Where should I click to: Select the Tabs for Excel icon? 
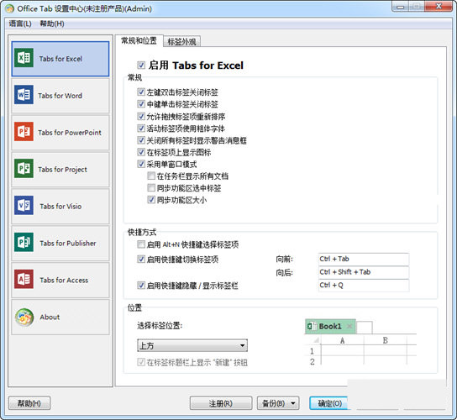pyautogui.click(x=24, y=58)
